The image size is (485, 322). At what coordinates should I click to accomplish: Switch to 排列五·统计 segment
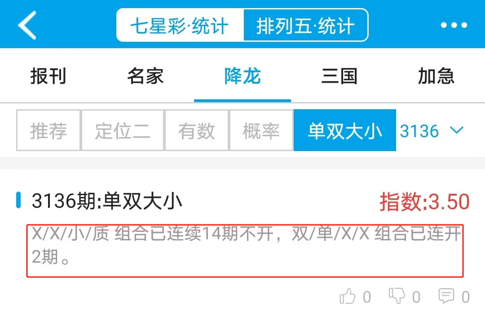306,25
